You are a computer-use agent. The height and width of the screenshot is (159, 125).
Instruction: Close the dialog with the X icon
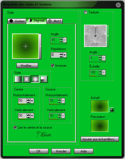click(118, 5)
